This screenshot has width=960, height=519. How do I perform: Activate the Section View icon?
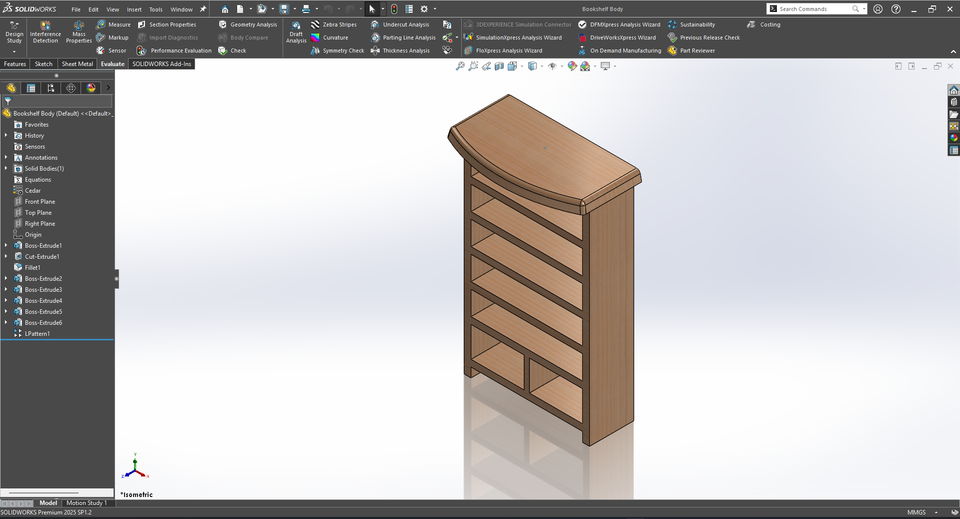[499, 66]
